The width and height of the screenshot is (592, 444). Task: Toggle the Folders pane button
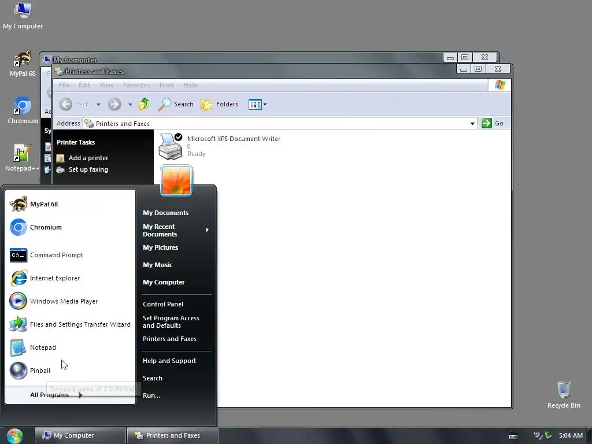(219, 104)
